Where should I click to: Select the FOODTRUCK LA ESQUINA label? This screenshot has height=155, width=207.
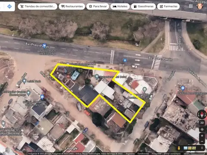point(48,53)
